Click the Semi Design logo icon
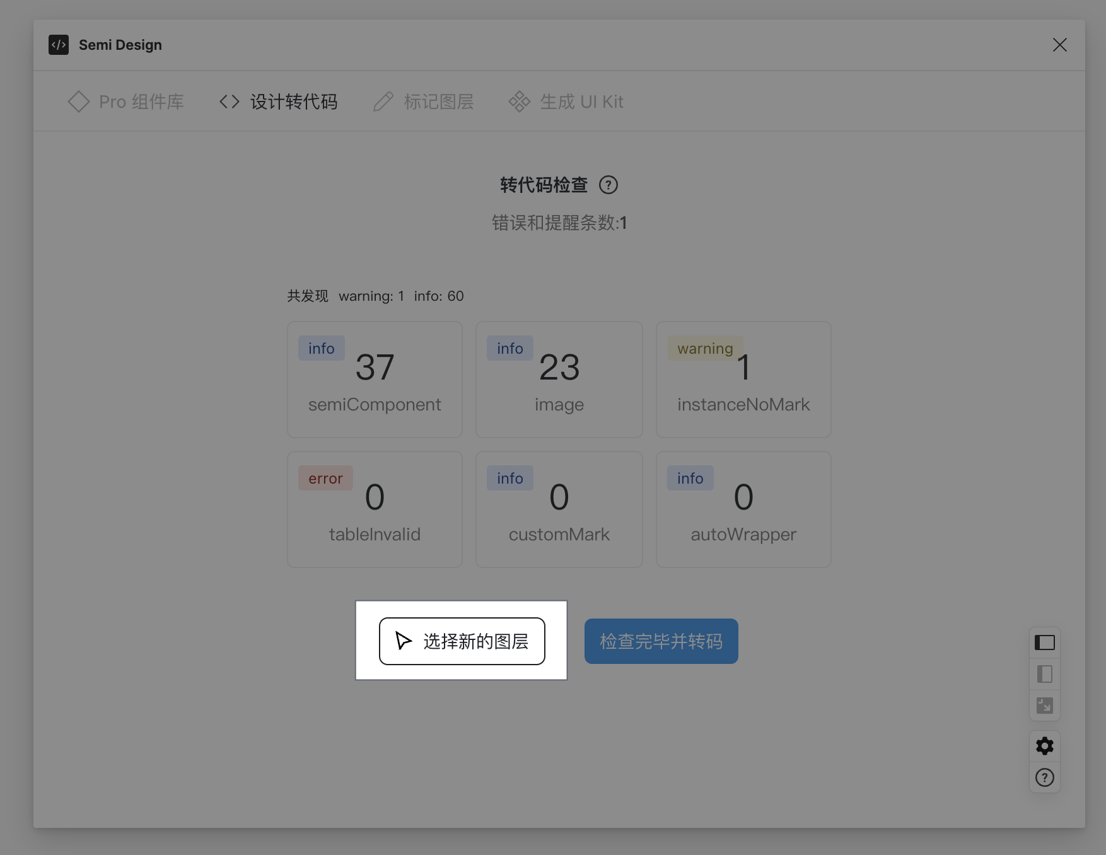 pos(59,45)
